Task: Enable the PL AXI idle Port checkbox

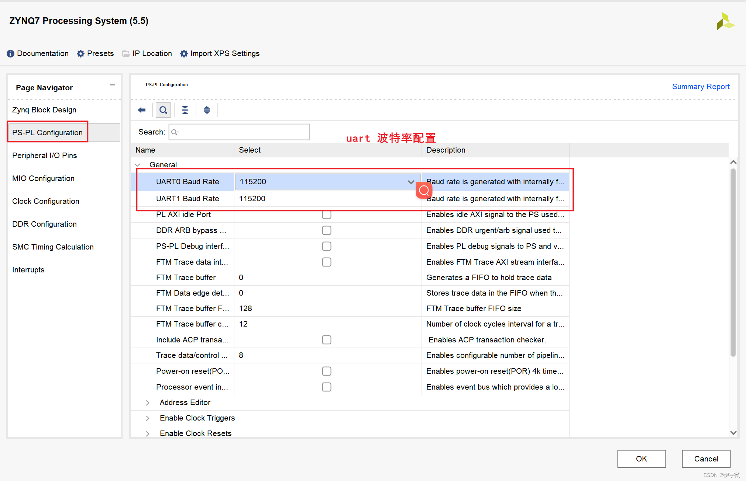Action: pos(326,215)
